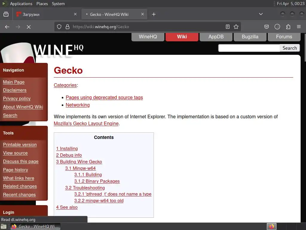
Task: Jump to 3.2.2 mingw-w64 too old
Action: click(99, 201)
